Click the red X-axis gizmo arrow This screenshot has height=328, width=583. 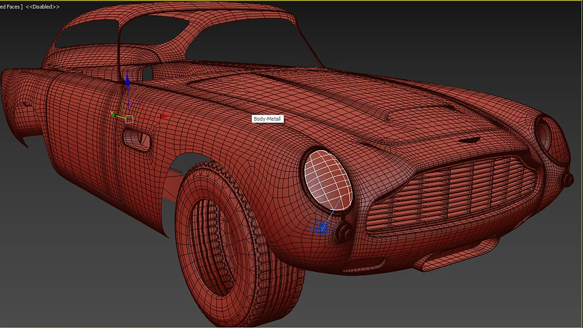click(x=166, y=117)
